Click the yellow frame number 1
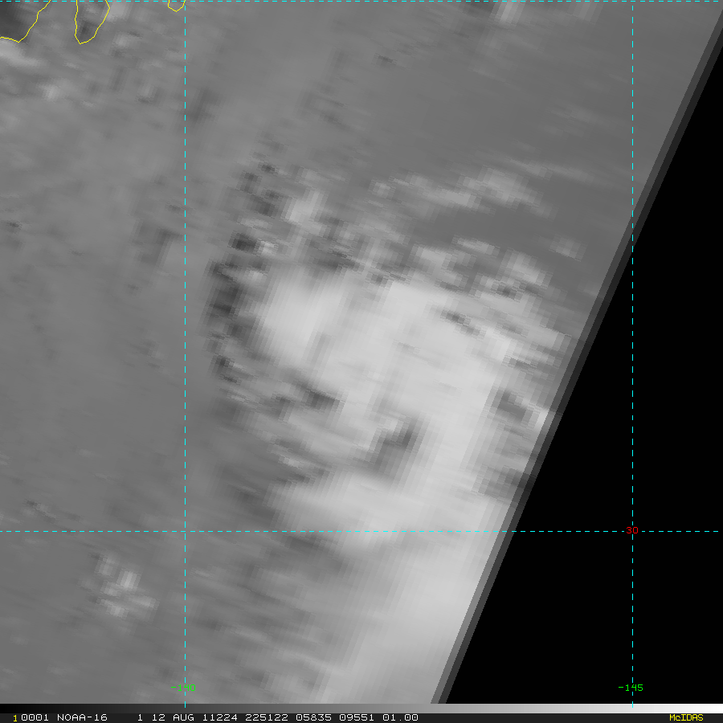723x723 pixels. pos(15,718)
